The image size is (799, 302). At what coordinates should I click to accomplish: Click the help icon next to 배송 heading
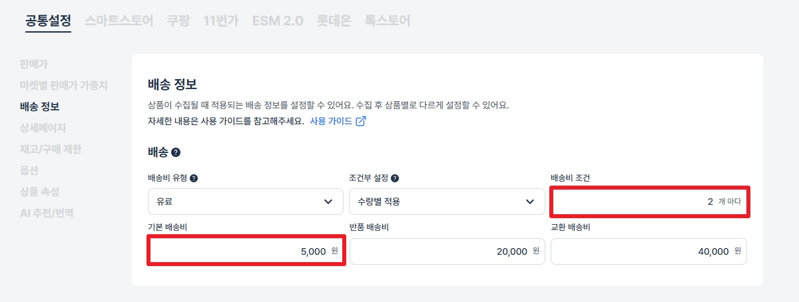point(176,152)
